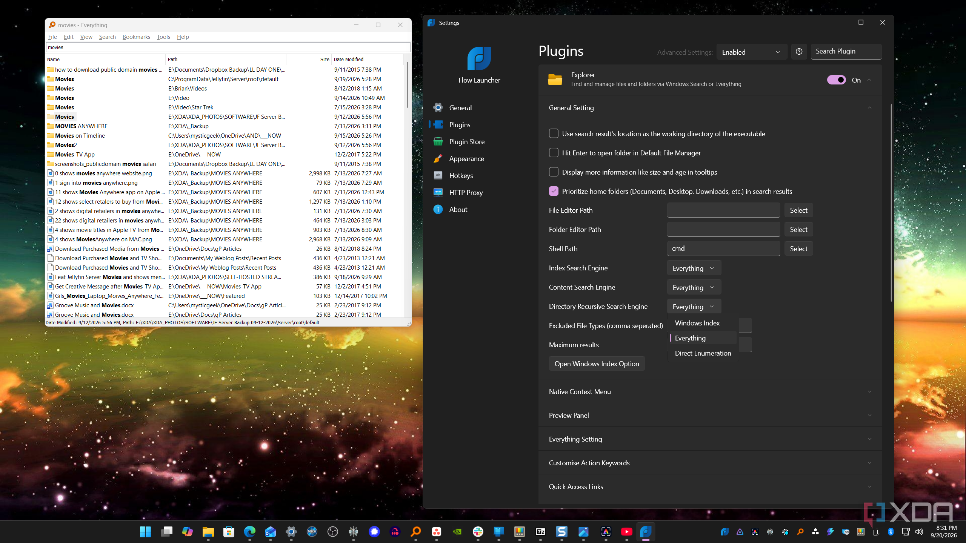Viewport: 966px width, 543px height.
Task: Open NVIDIA app from the taskbar
Action: [457, 532]
